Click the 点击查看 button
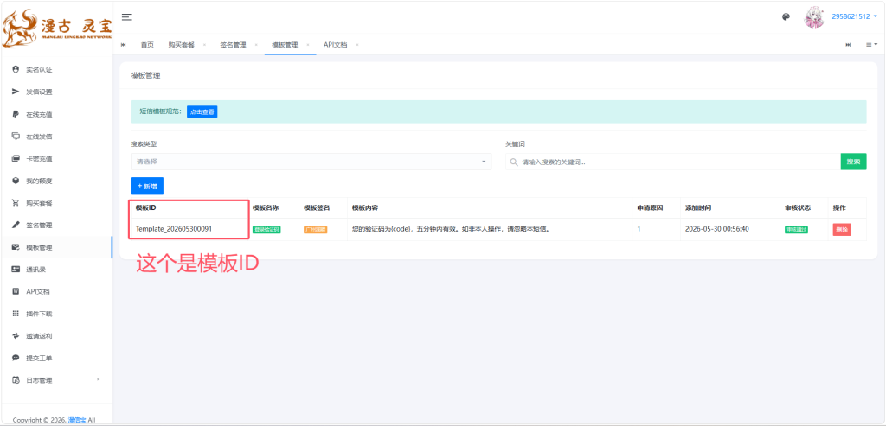Screen dimensions: 886x426 pyautogui.click(x=202, y=111)
